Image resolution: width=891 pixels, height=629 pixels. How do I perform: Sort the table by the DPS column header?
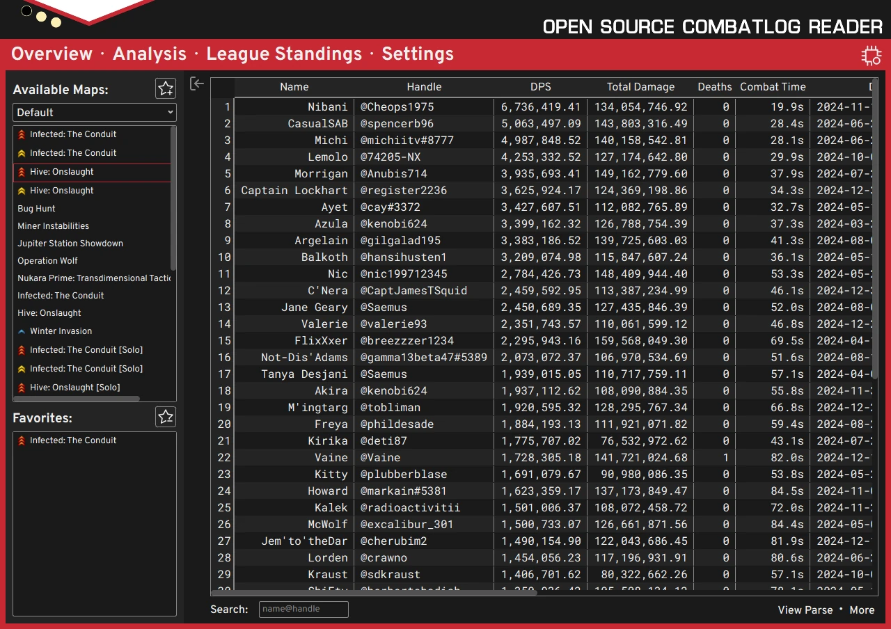[x=541, y=87]
